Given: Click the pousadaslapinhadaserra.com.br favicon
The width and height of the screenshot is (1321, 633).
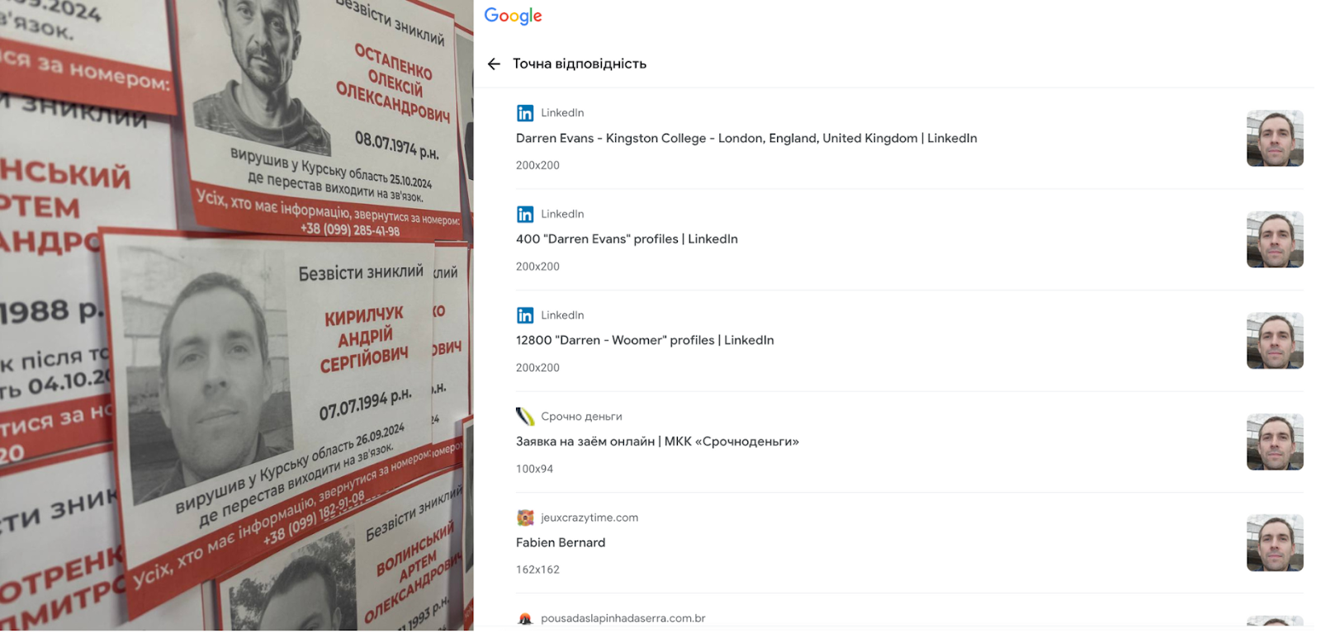Looking at the screenshot, I should (x=525, y=619).
